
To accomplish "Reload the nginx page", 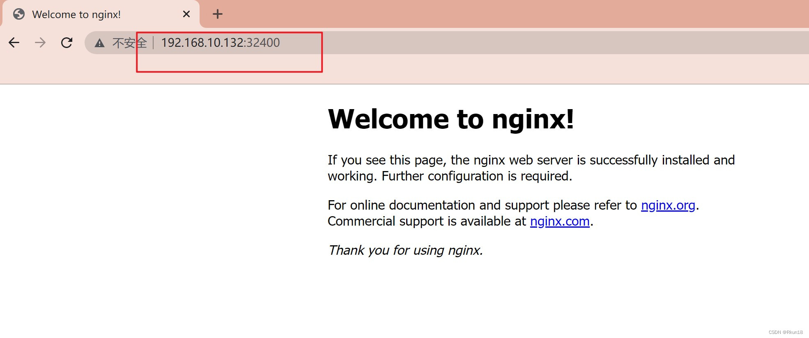I will [x=67, y=43].
